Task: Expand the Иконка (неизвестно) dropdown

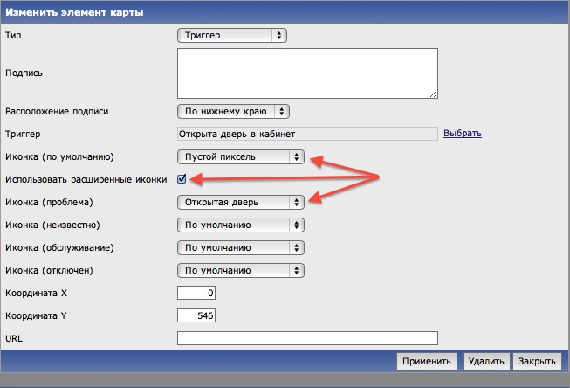Action: click(240, 225)
